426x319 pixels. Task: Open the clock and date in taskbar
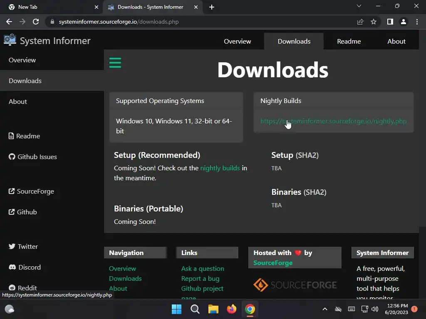click(396, 309)
